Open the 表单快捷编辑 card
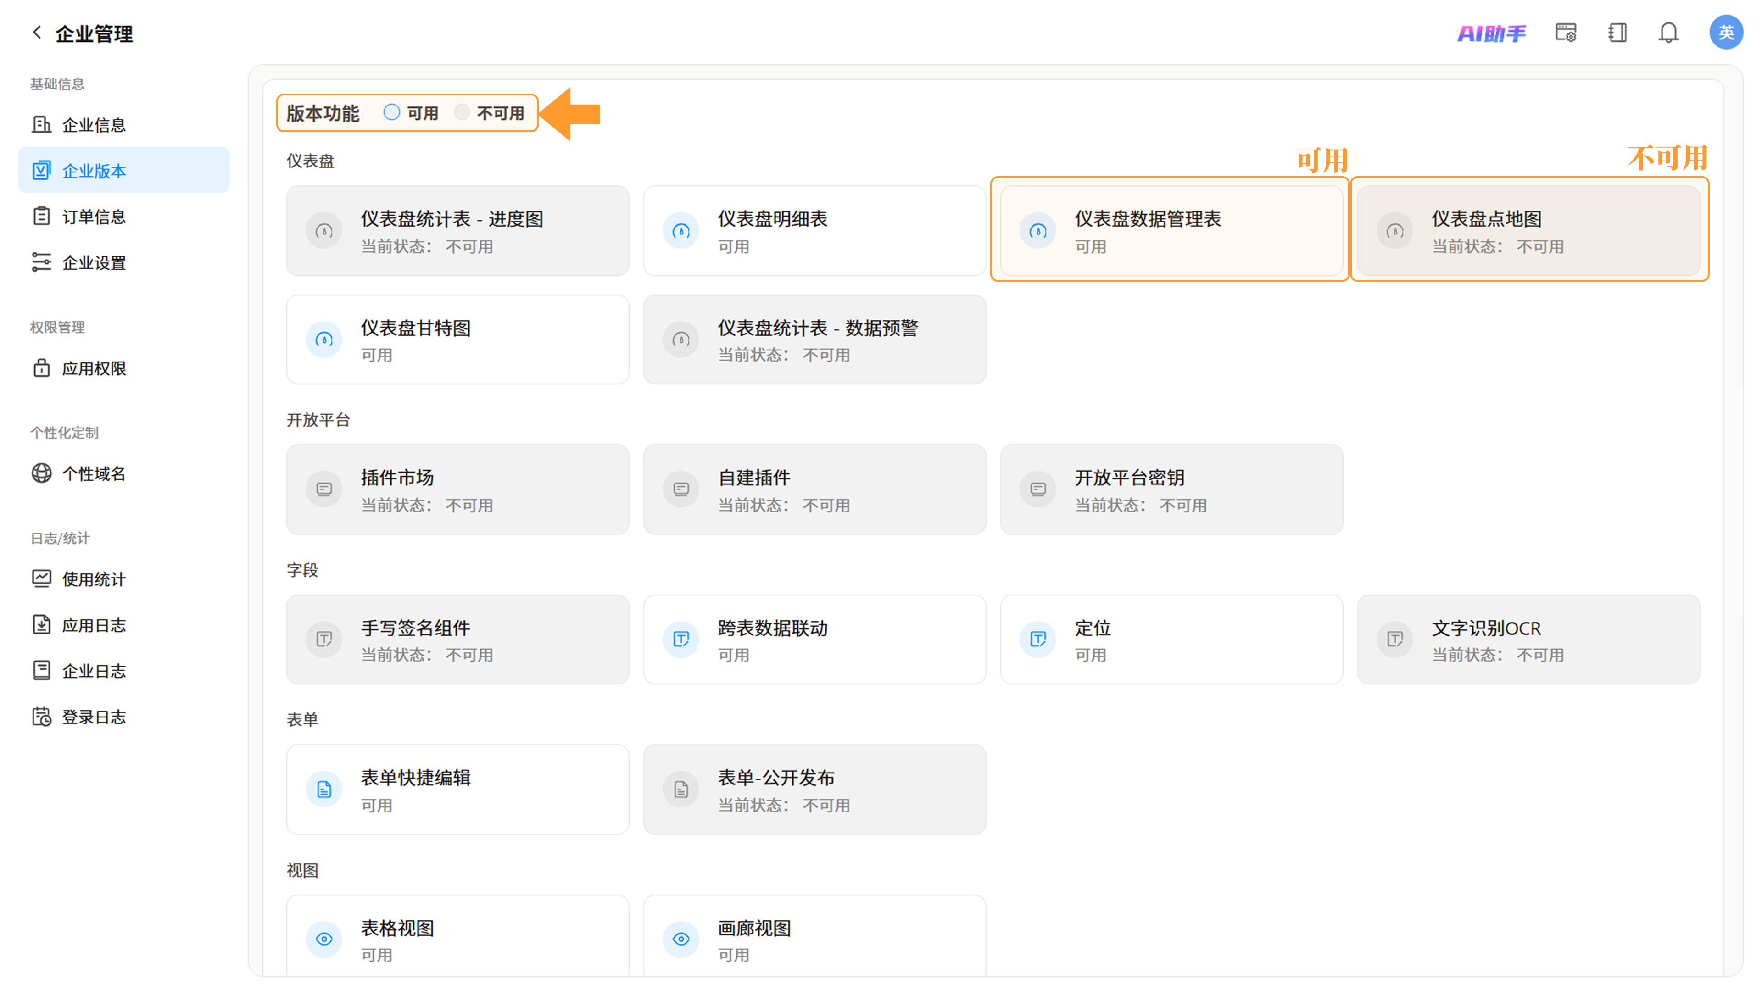This screenshot has height=990, width=1762. (457, 790)
